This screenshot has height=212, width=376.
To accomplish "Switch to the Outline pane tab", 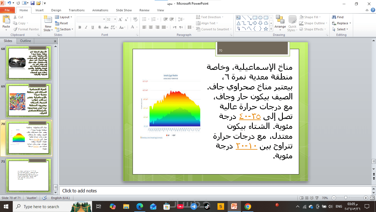I will (25, 41).
